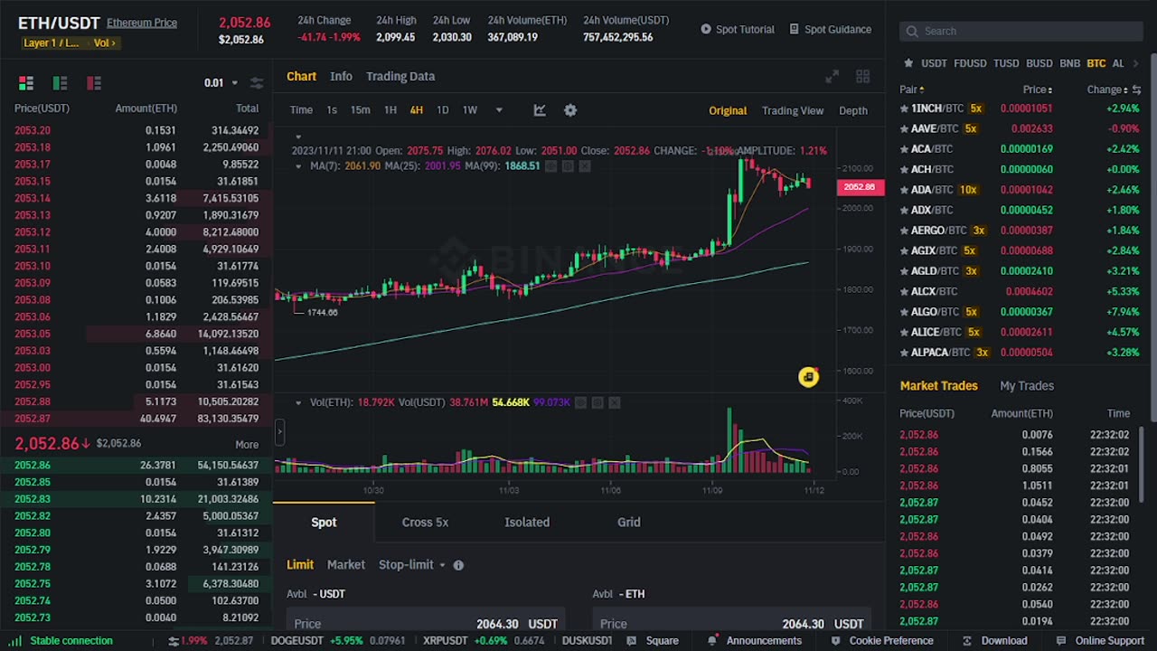The height and width of the screenshot is (651, 1157).
Task: Switch to Isolated margin tab
Action: [x=527, y=523]
